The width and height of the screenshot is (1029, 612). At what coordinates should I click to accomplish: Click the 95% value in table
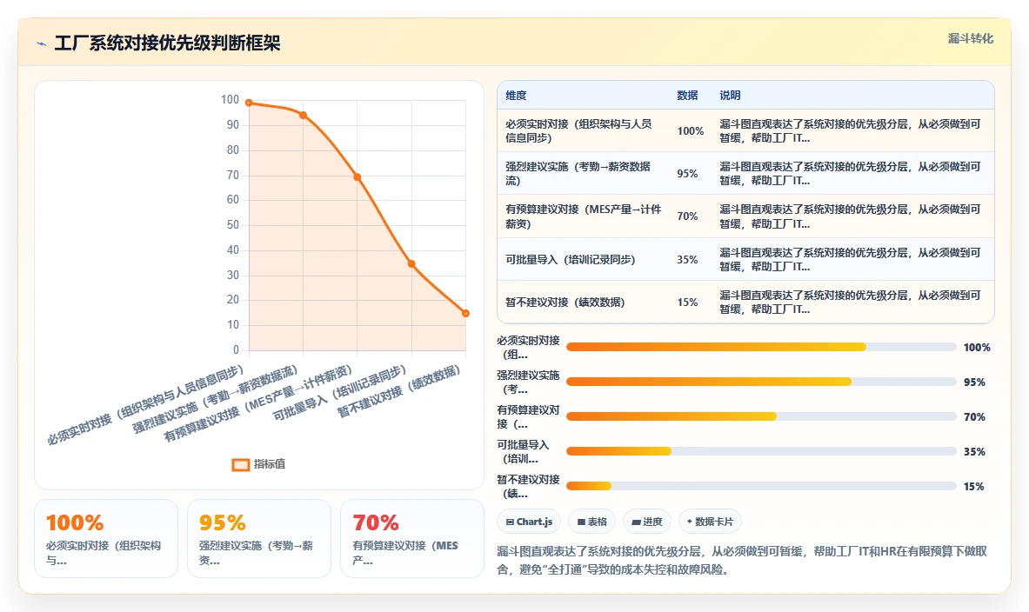coord(687,173)
